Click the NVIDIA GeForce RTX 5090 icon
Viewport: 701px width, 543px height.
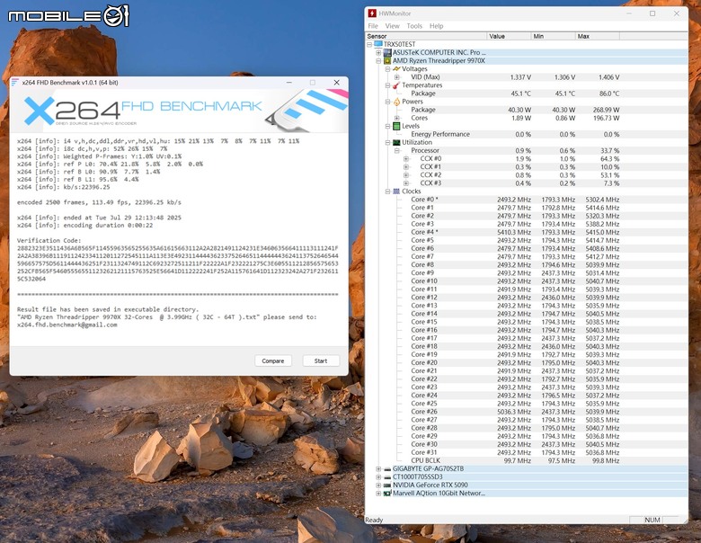click(x=387, y=485)
